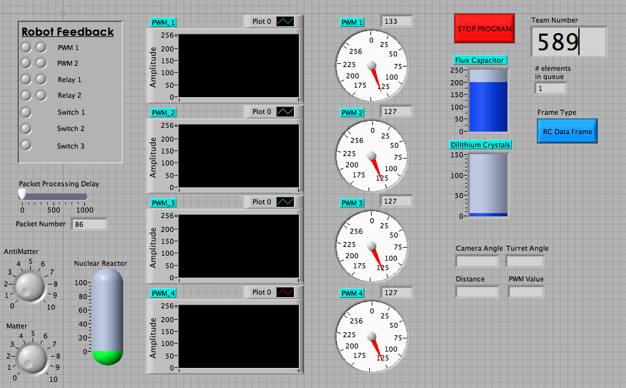This screenshot has height=388, width=626.
Task: Click the RC Data Frame button
Action: [x=567, y=131]
